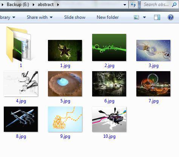Open the address bar history dropdown
Screen dimensions: 179x157
point(125,5)
